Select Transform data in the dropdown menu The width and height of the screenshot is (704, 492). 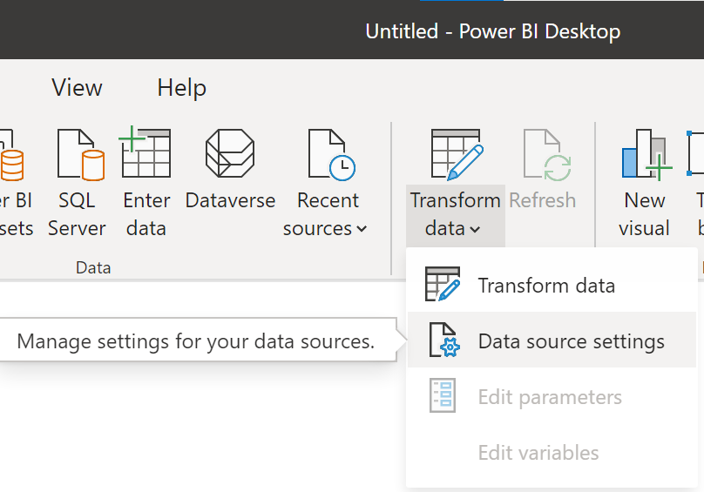[x=552, y=285]
